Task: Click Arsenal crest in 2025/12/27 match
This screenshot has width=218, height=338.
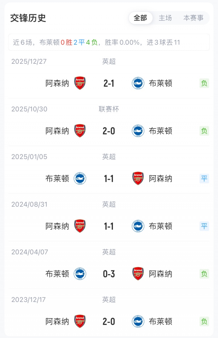Action: point(80,83)
